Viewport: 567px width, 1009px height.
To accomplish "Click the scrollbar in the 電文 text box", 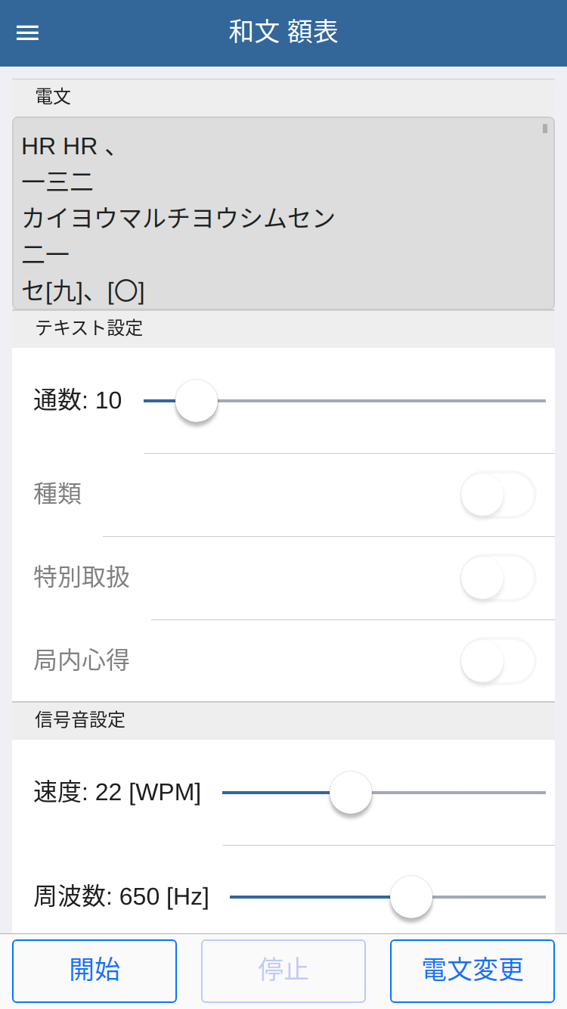I will pos(544,129).
